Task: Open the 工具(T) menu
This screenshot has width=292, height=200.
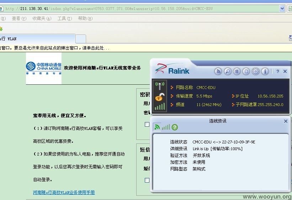Action: 65,19
